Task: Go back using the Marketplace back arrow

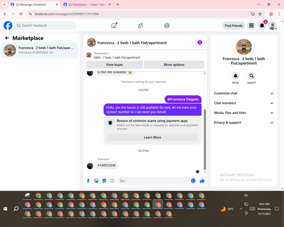Action: point(7,38)
